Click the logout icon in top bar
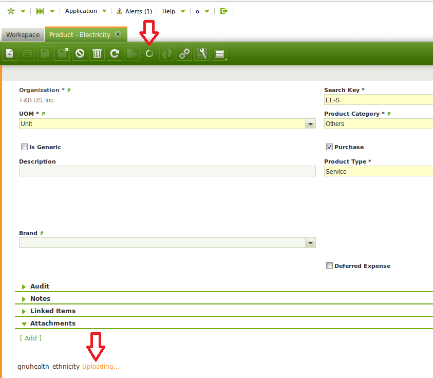This screenshot has width=433, height=378. click(223, 11)
